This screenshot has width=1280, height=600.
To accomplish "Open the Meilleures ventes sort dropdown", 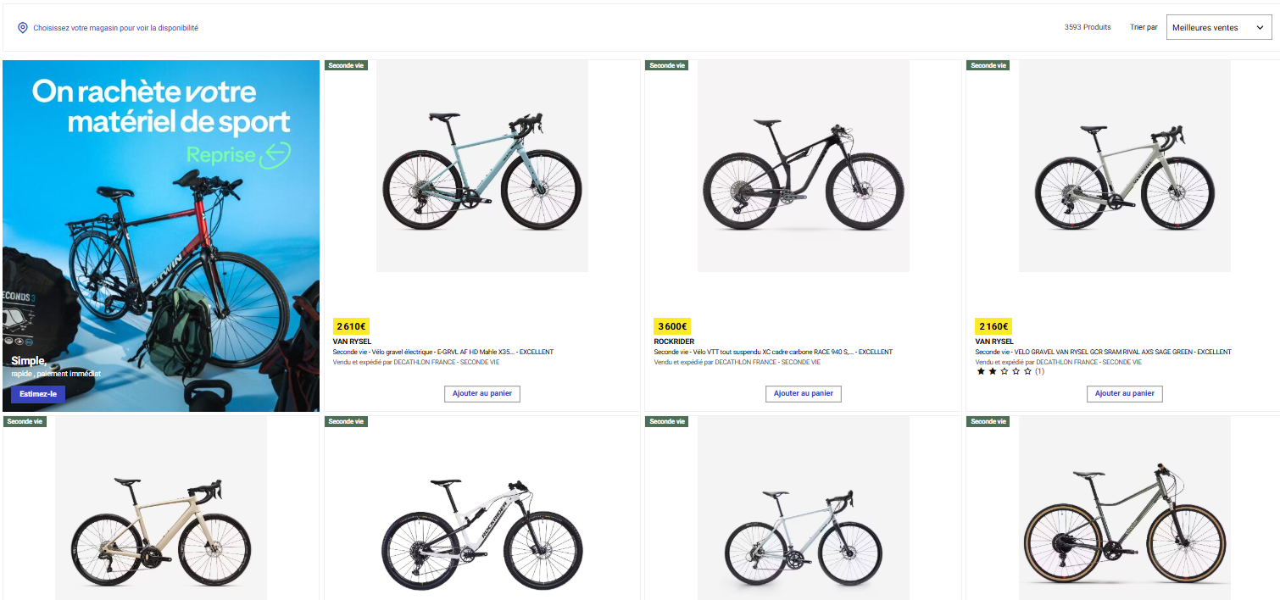I will 1218,28.
